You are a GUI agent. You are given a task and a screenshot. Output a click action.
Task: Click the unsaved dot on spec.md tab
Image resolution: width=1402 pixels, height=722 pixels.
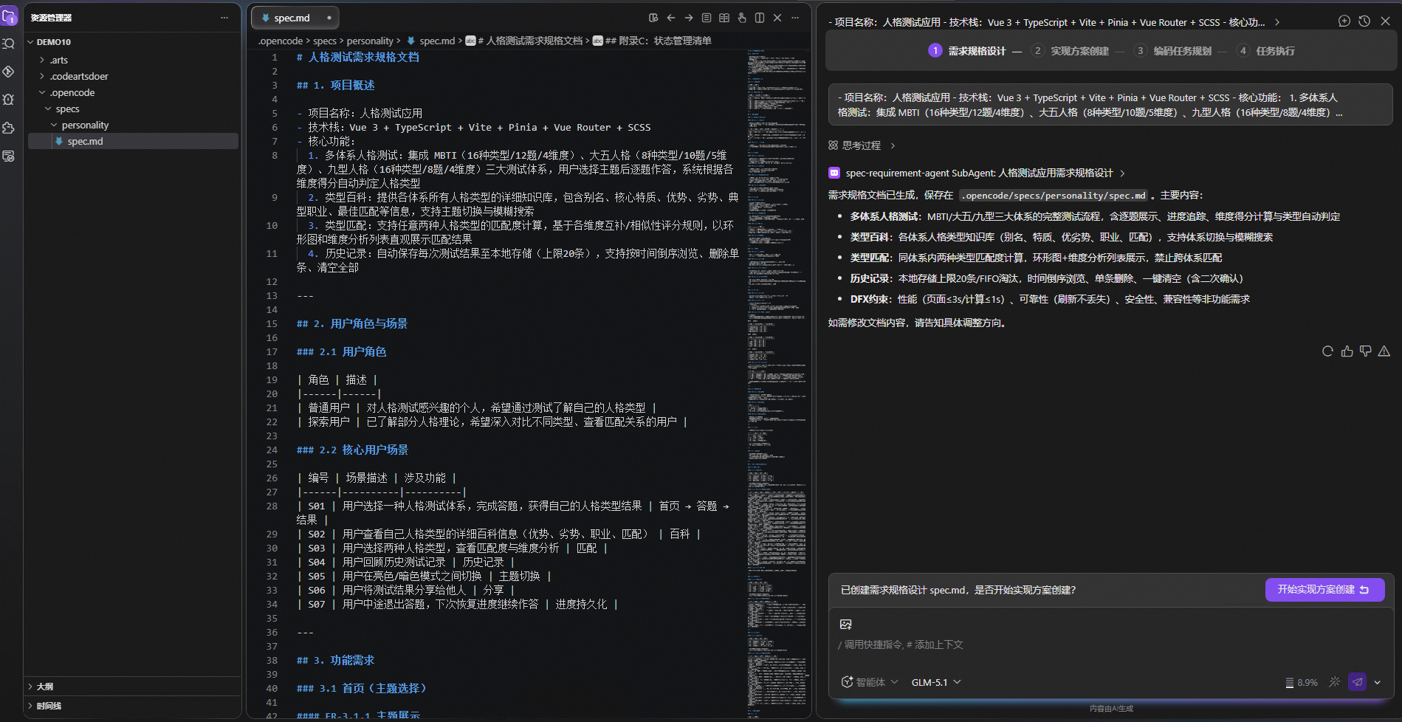pos(329,18)
